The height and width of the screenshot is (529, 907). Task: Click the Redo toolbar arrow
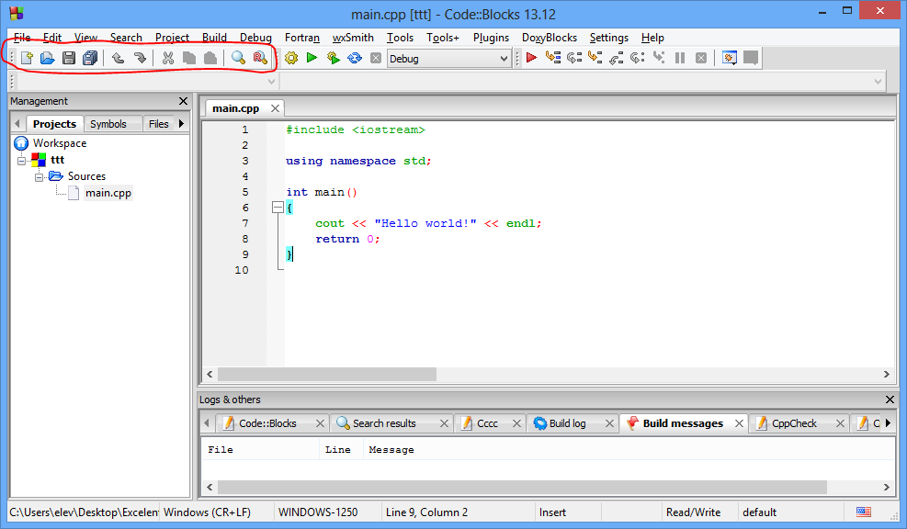click(x=140, y=58)
